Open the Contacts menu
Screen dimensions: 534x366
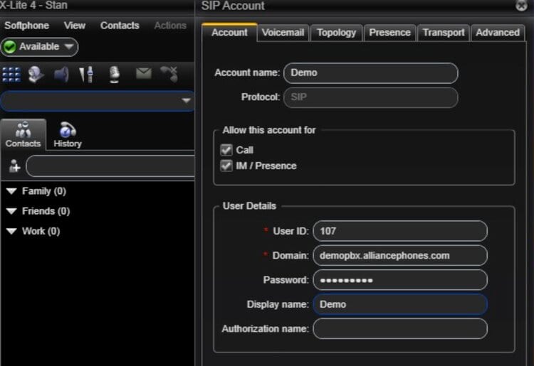pos(120,26)
